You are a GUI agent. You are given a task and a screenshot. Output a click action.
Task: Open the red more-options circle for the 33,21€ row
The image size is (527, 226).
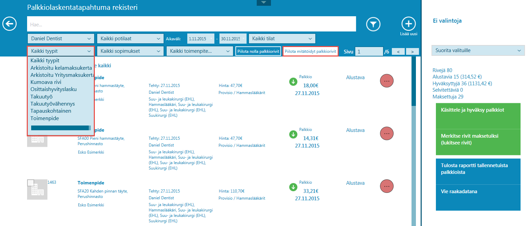pyautogui.click(x=387, y=186)
